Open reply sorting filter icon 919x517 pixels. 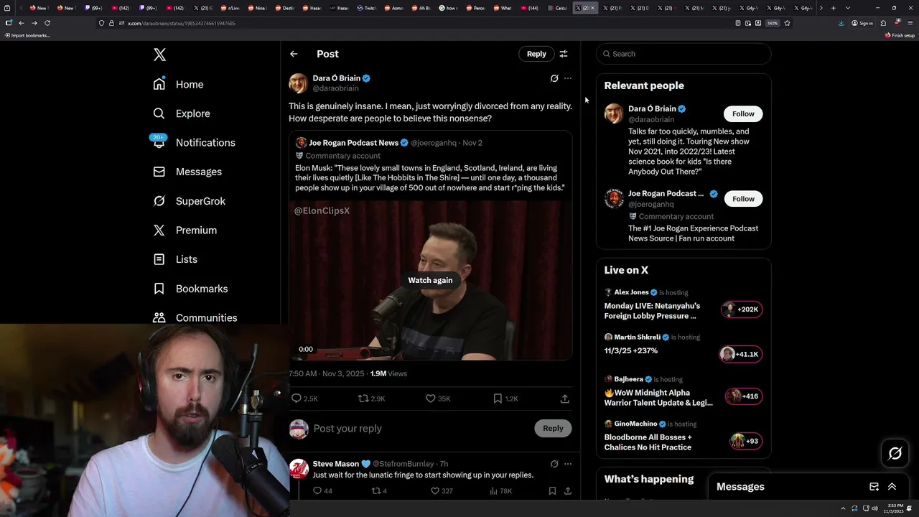pos(564,54)
